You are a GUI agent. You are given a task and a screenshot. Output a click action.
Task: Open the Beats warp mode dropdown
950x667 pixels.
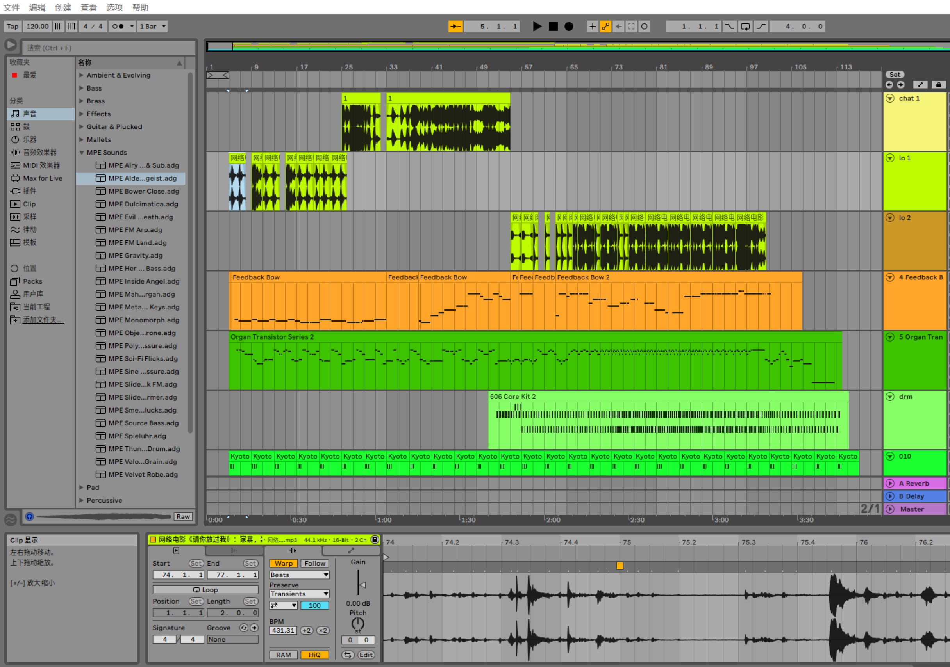pos(299,575)
